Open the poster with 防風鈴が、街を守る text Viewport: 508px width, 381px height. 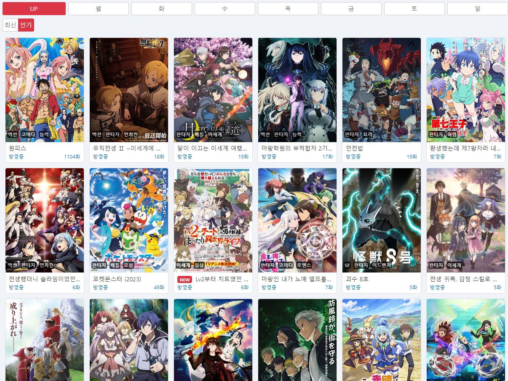pyautogui.click(x=297, y=340)
